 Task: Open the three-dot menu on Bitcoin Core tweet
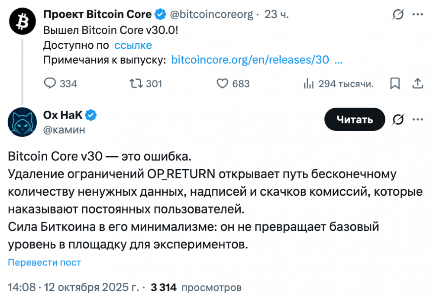417,15
